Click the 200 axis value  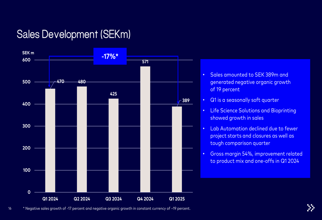(26, 148)
